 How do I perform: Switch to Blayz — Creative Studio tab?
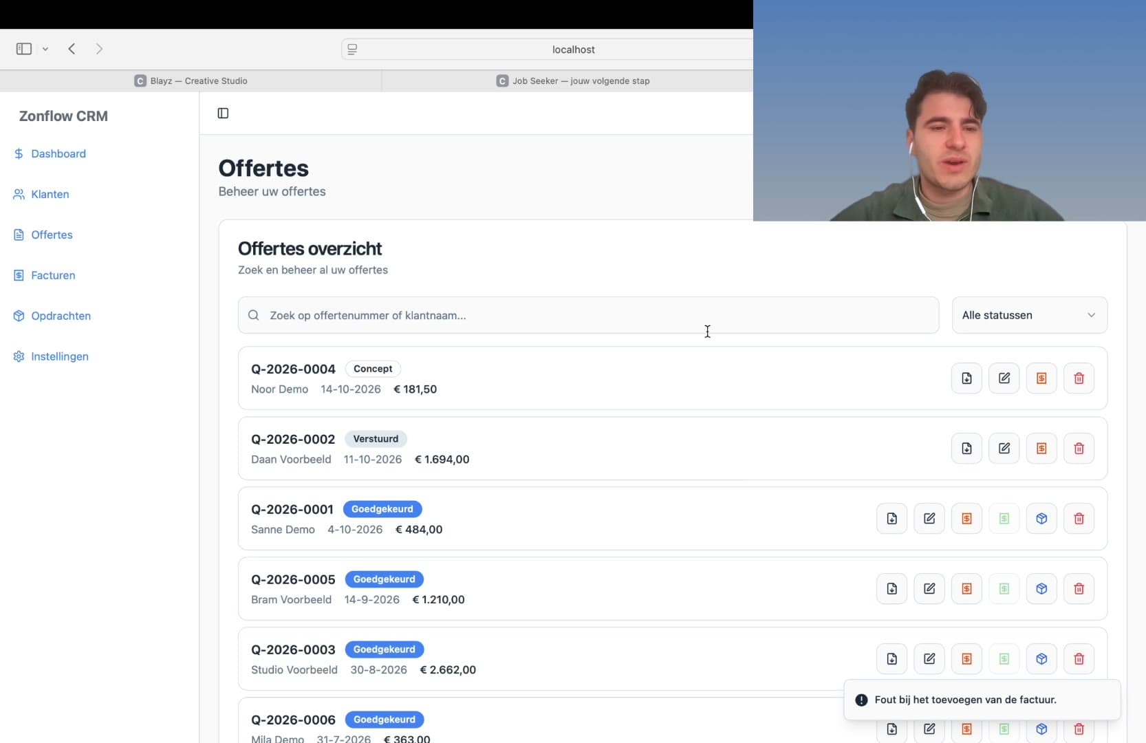(x=191, y=80)
